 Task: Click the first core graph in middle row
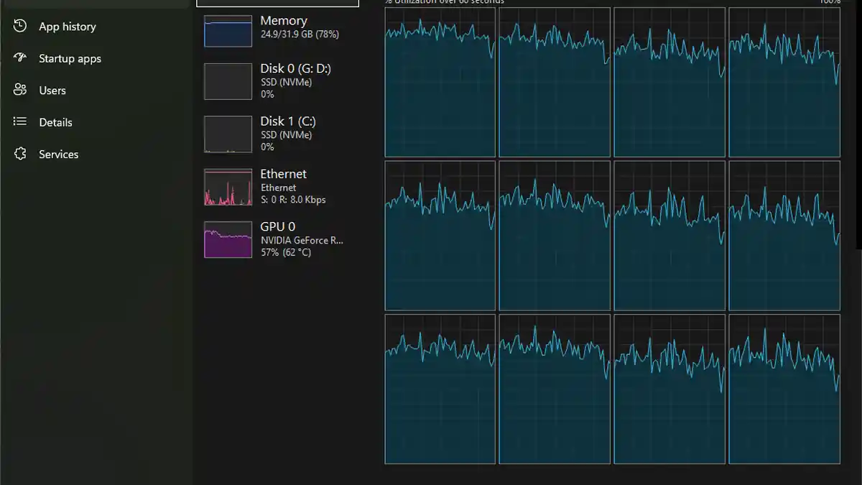[x=440, y=236]
